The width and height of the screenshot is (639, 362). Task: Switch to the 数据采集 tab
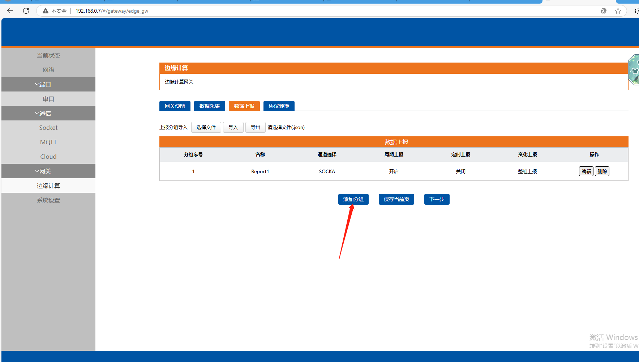click(x=210, y=106)
